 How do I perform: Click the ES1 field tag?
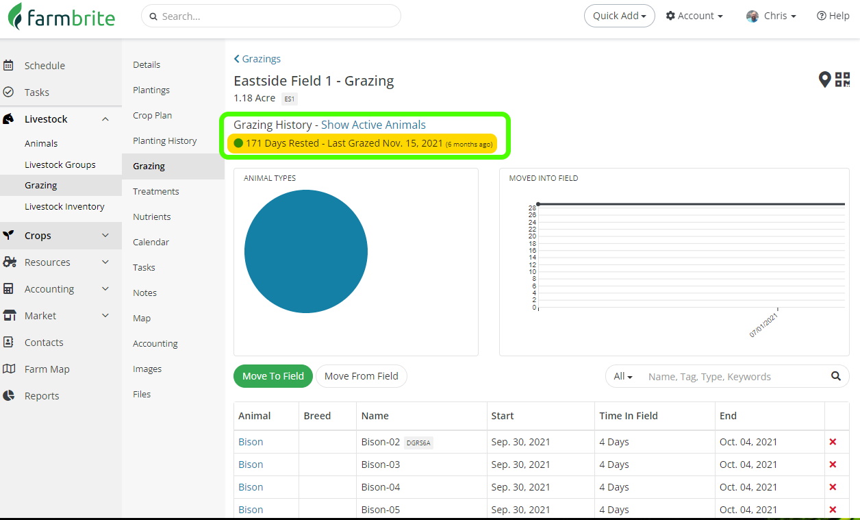click(290, 99)
